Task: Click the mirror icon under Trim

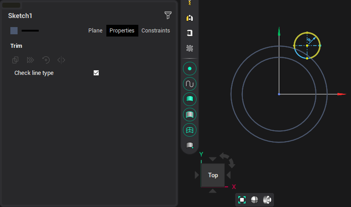Action: (61, 60)
